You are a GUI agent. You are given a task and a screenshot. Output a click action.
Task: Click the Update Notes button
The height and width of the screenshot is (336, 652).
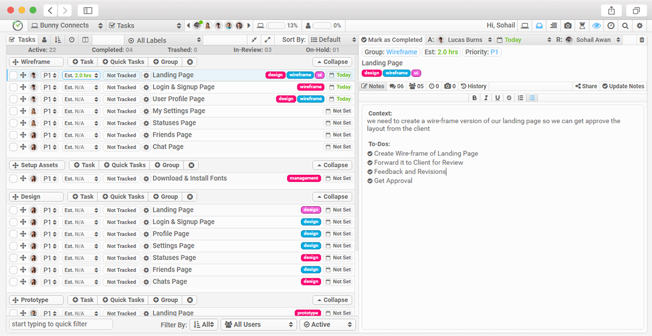[623, 86]
